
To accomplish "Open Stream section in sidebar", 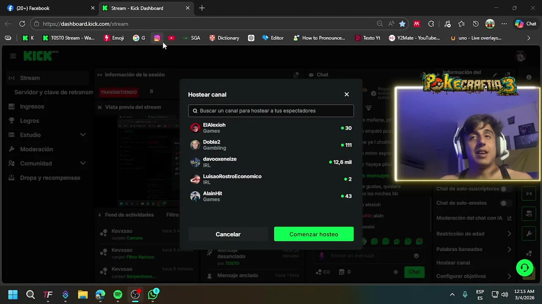I will pos(47,78).
